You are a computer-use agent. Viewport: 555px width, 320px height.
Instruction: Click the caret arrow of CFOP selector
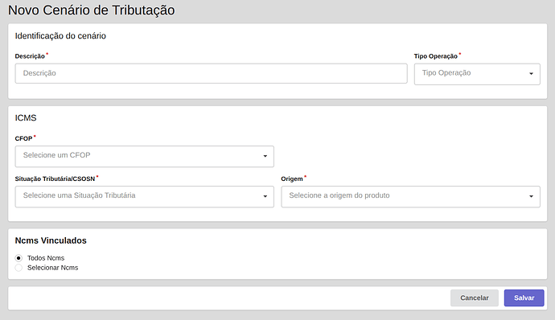[x=265, y=156]
